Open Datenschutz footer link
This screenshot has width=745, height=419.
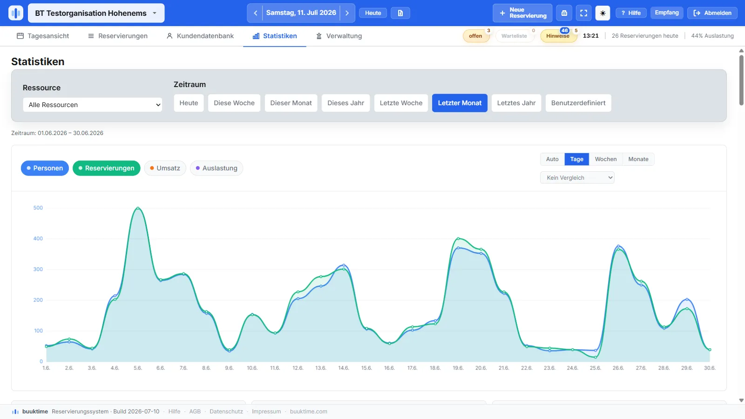coord(226,412)
